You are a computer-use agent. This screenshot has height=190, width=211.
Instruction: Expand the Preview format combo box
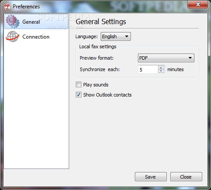[x=166, y=58]
